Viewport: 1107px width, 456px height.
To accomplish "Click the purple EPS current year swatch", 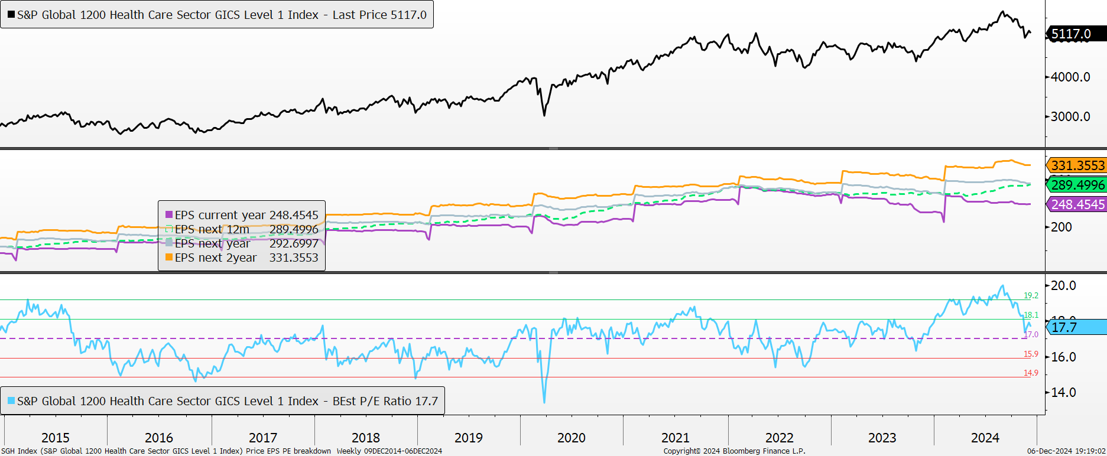I will tap(169, 215).
